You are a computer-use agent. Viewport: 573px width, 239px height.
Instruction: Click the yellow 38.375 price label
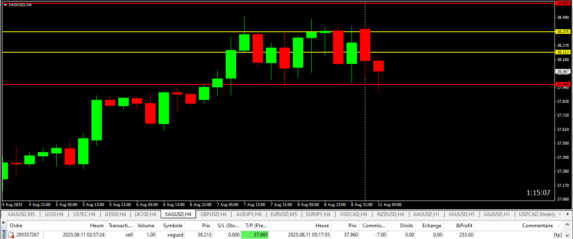pyautogui.click(x=563, y=32)
